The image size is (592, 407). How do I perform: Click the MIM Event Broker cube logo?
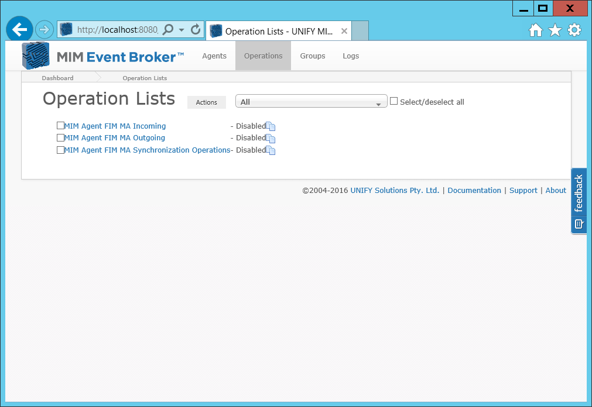click(36, 56)
